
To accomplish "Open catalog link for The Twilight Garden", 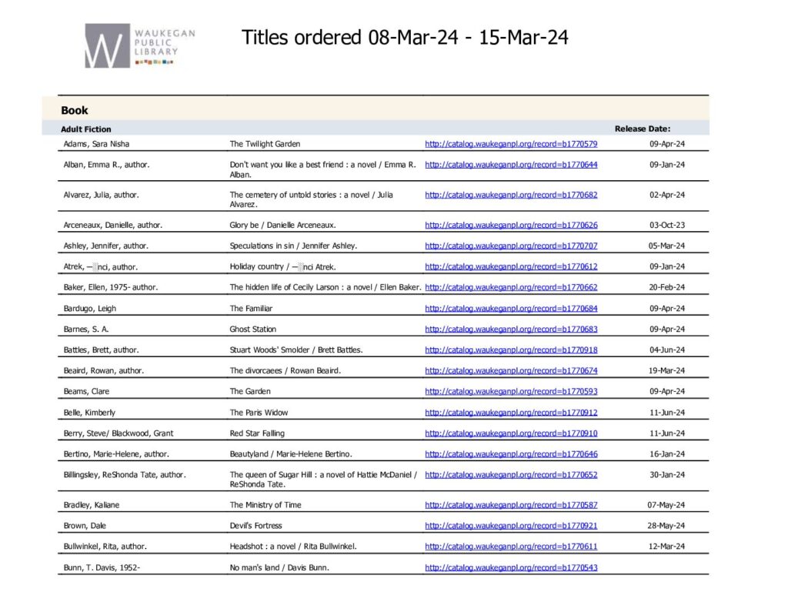I will [511, 144].
